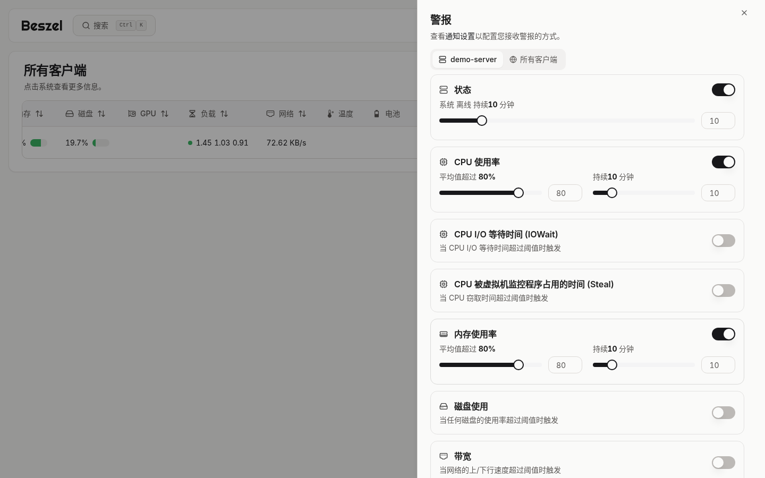Click the temperature thermometer icon

coord(330,114)
